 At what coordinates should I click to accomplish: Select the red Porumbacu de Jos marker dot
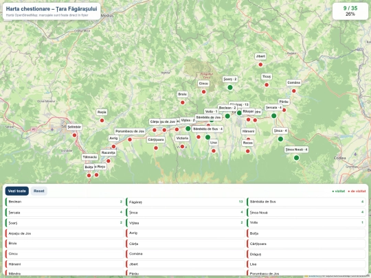click(130, 140)
